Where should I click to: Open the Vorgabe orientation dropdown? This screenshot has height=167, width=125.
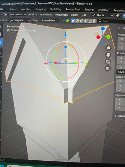pyautogui.click(x=20, y=20)
